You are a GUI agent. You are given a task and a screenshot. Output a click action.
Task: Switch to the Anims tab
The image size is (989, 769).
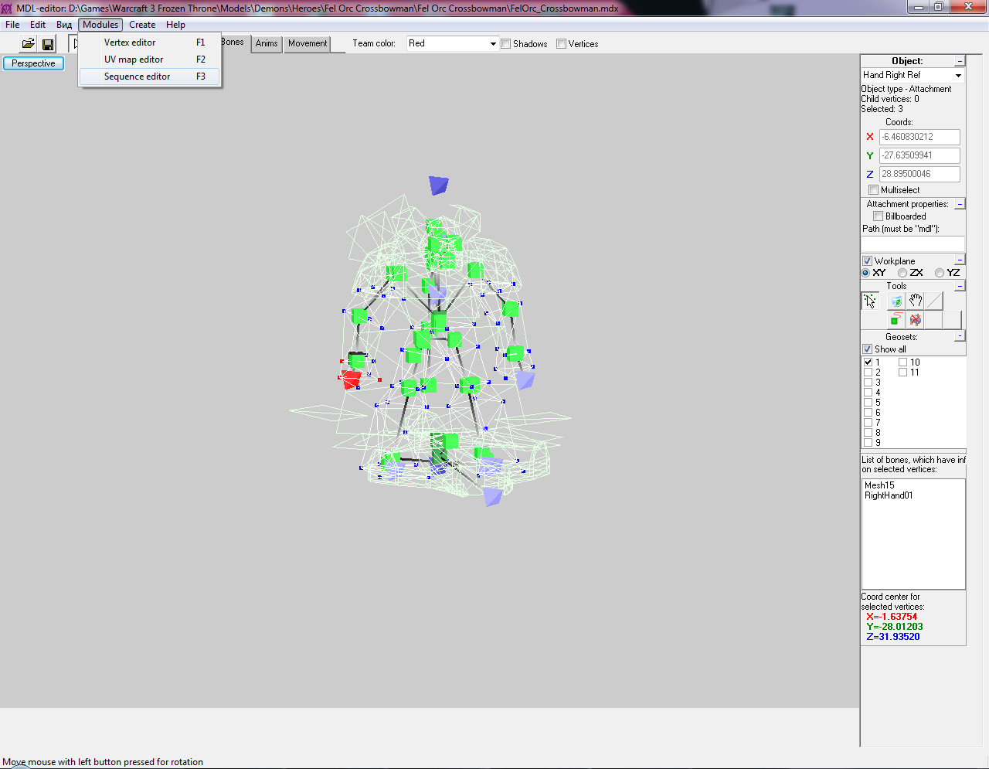267,43
